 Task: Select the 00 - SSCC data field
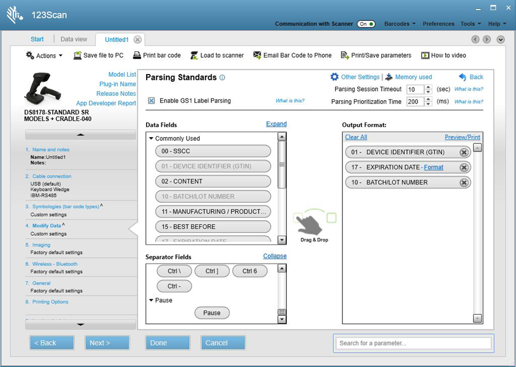click(x=213, y=151)
